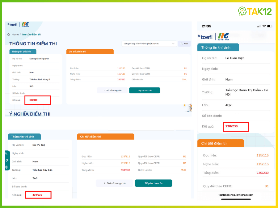The width and height of the screenshot is (278, 208).
Task: Select the mobile Thông tin thí sinh tab
Action: click(218, 47)
